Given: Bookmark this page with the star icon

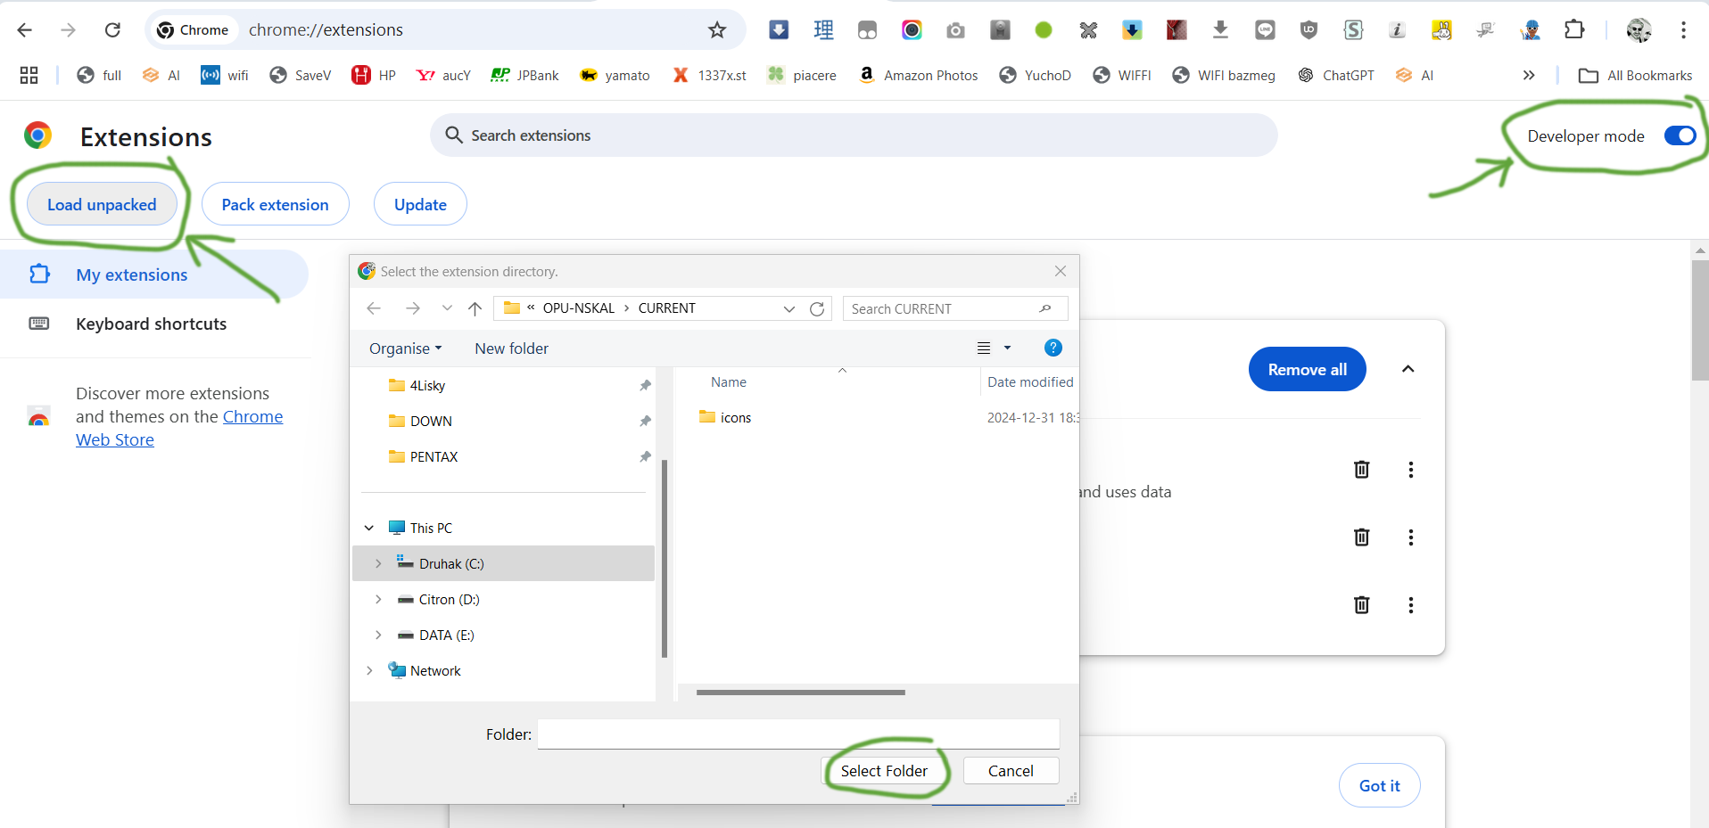Looking at the screenshot, I should tap(717, 30).
